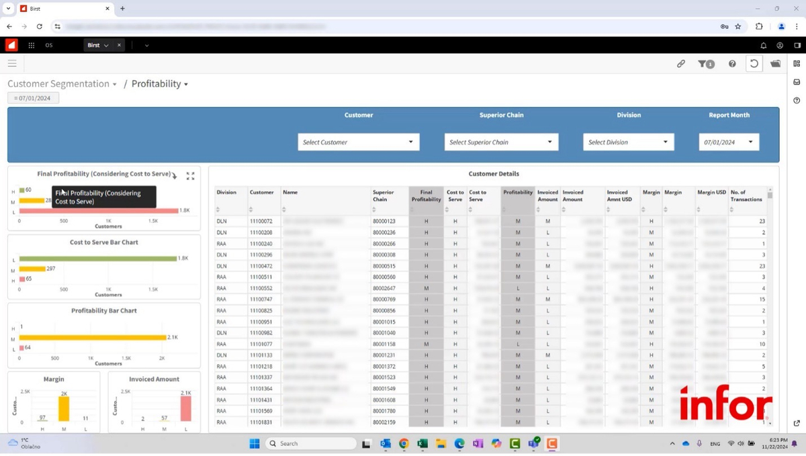806x456 pixels.
Task: Sort by Superior Chain column header
Action: [x=384, y=195]
